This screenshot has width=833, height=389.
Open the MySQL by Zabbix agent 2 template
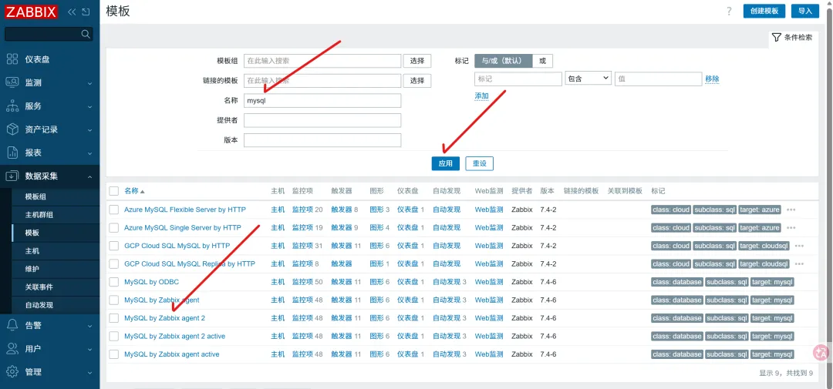tap(165, 318)
